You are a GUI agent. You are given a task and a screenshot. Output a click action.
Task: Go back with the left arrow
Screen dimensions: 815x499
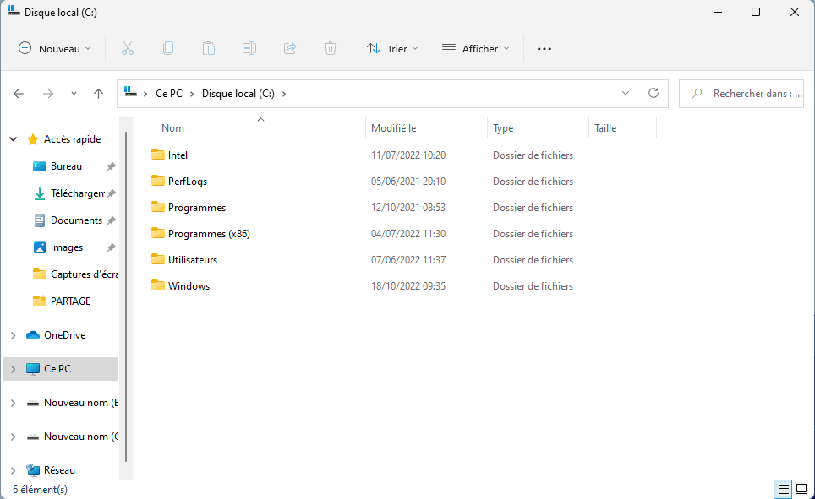(x=19, y=94)
